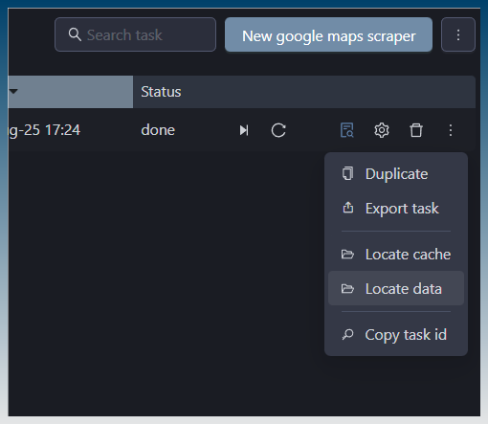Restart the task with the circular arrow icon
The width and height of the screenshot is (488, 424).
click(x=278, y=130)
